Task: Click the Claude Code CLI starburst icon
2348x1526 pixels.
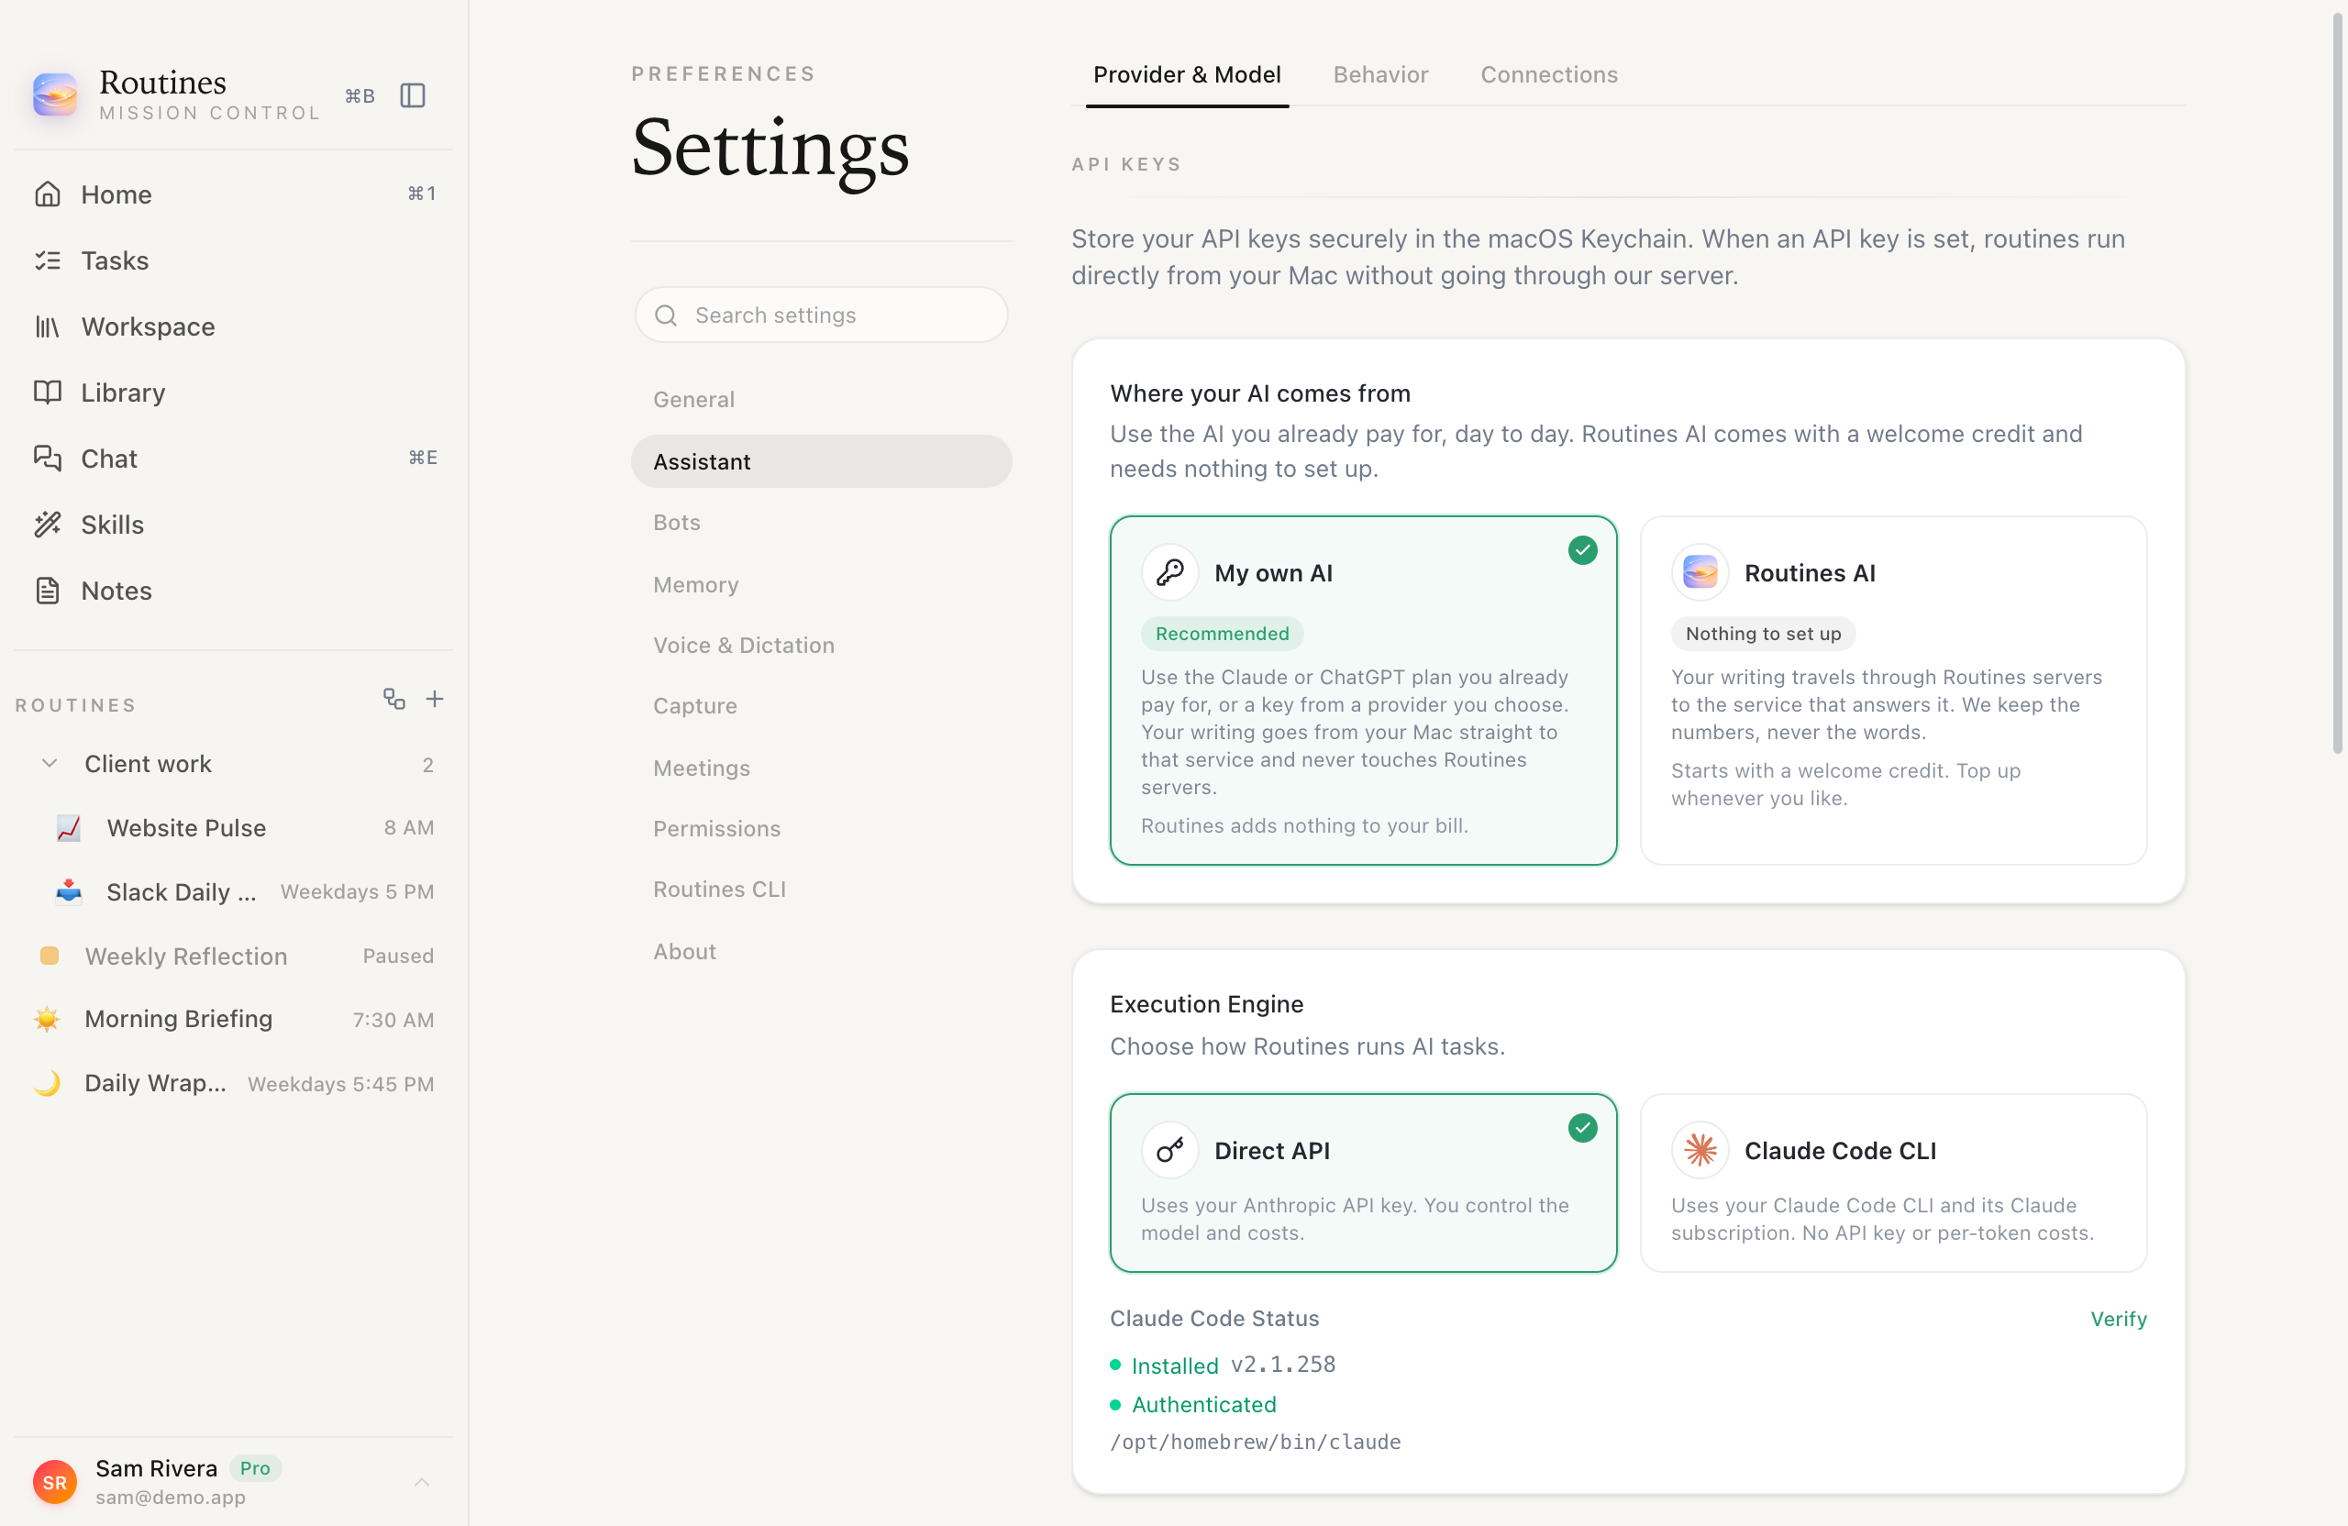Action: coord(1700,1151)
